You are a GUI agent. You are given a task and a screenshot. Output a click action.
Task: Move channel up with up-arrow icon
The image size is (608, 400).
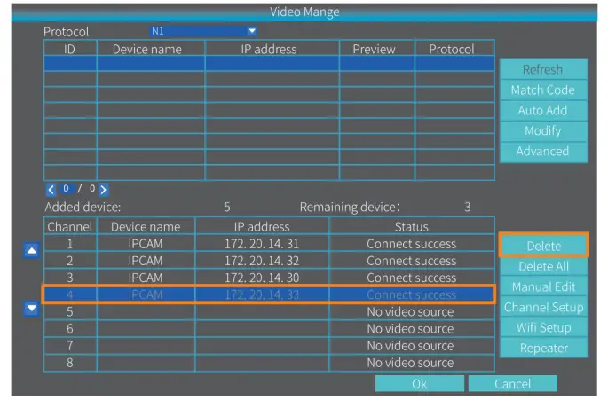point(31,251)
